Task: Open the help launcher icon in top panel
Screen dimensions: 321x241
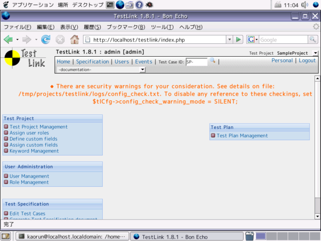Action: 139,5
